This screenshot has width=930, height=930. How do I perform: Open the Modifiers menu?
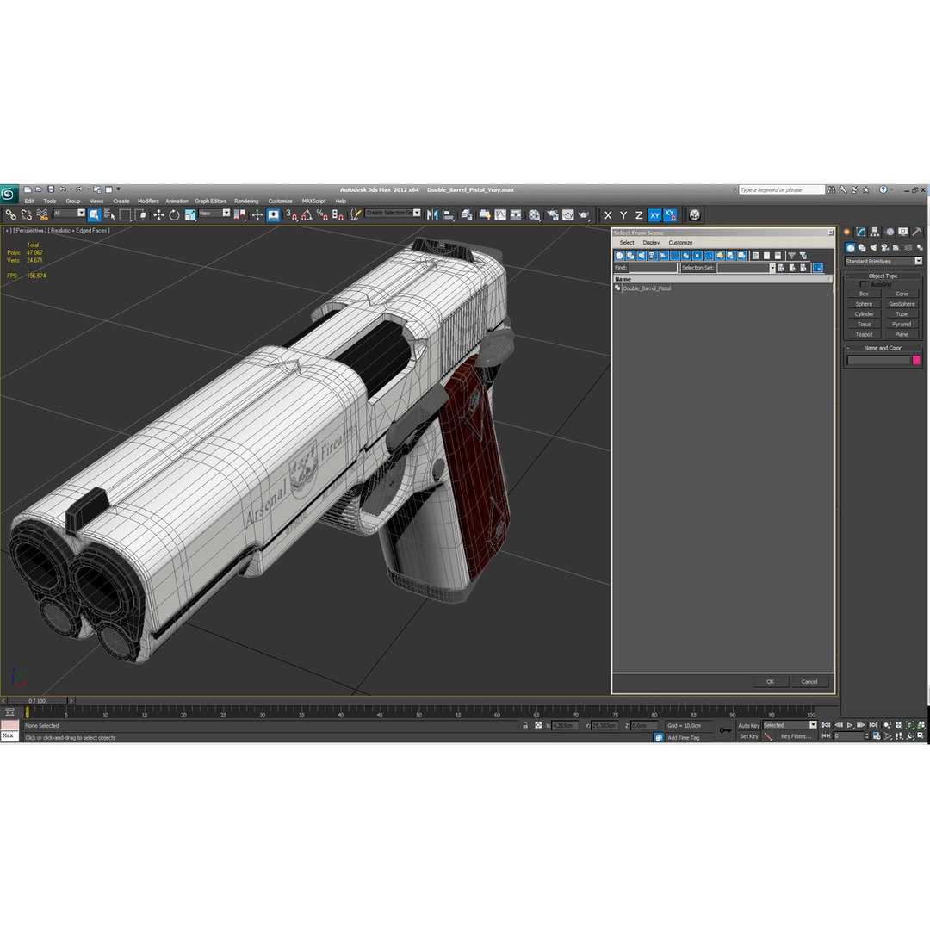148,201
